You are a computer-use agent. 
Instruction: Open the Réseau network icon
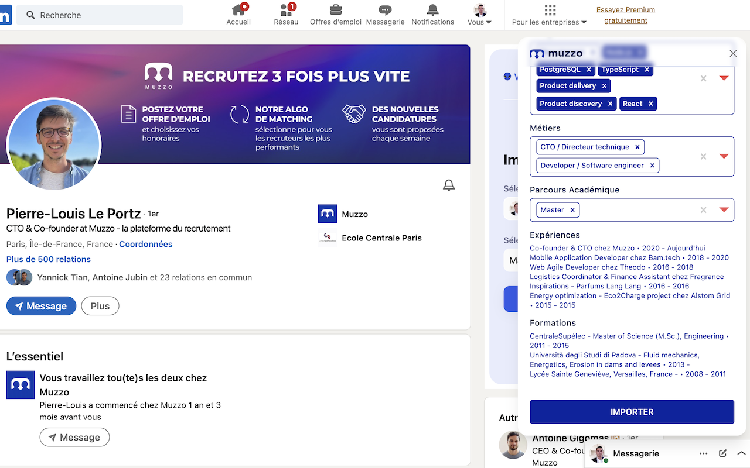coord(287,9)
